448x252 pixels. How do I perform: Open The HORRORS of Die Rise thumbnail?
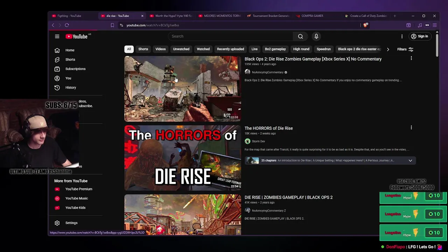tap(183, 158)
